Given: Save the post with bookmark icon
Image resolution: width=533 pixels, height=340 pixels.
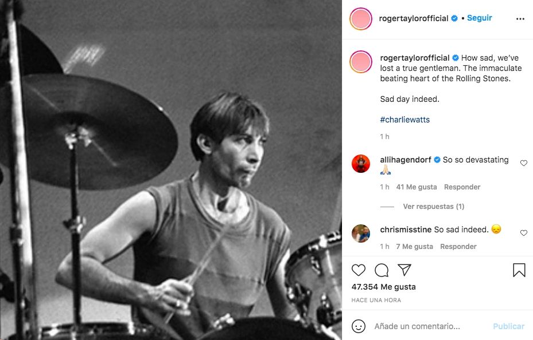Looking at the screenshot, I should [x=519, y=270].
